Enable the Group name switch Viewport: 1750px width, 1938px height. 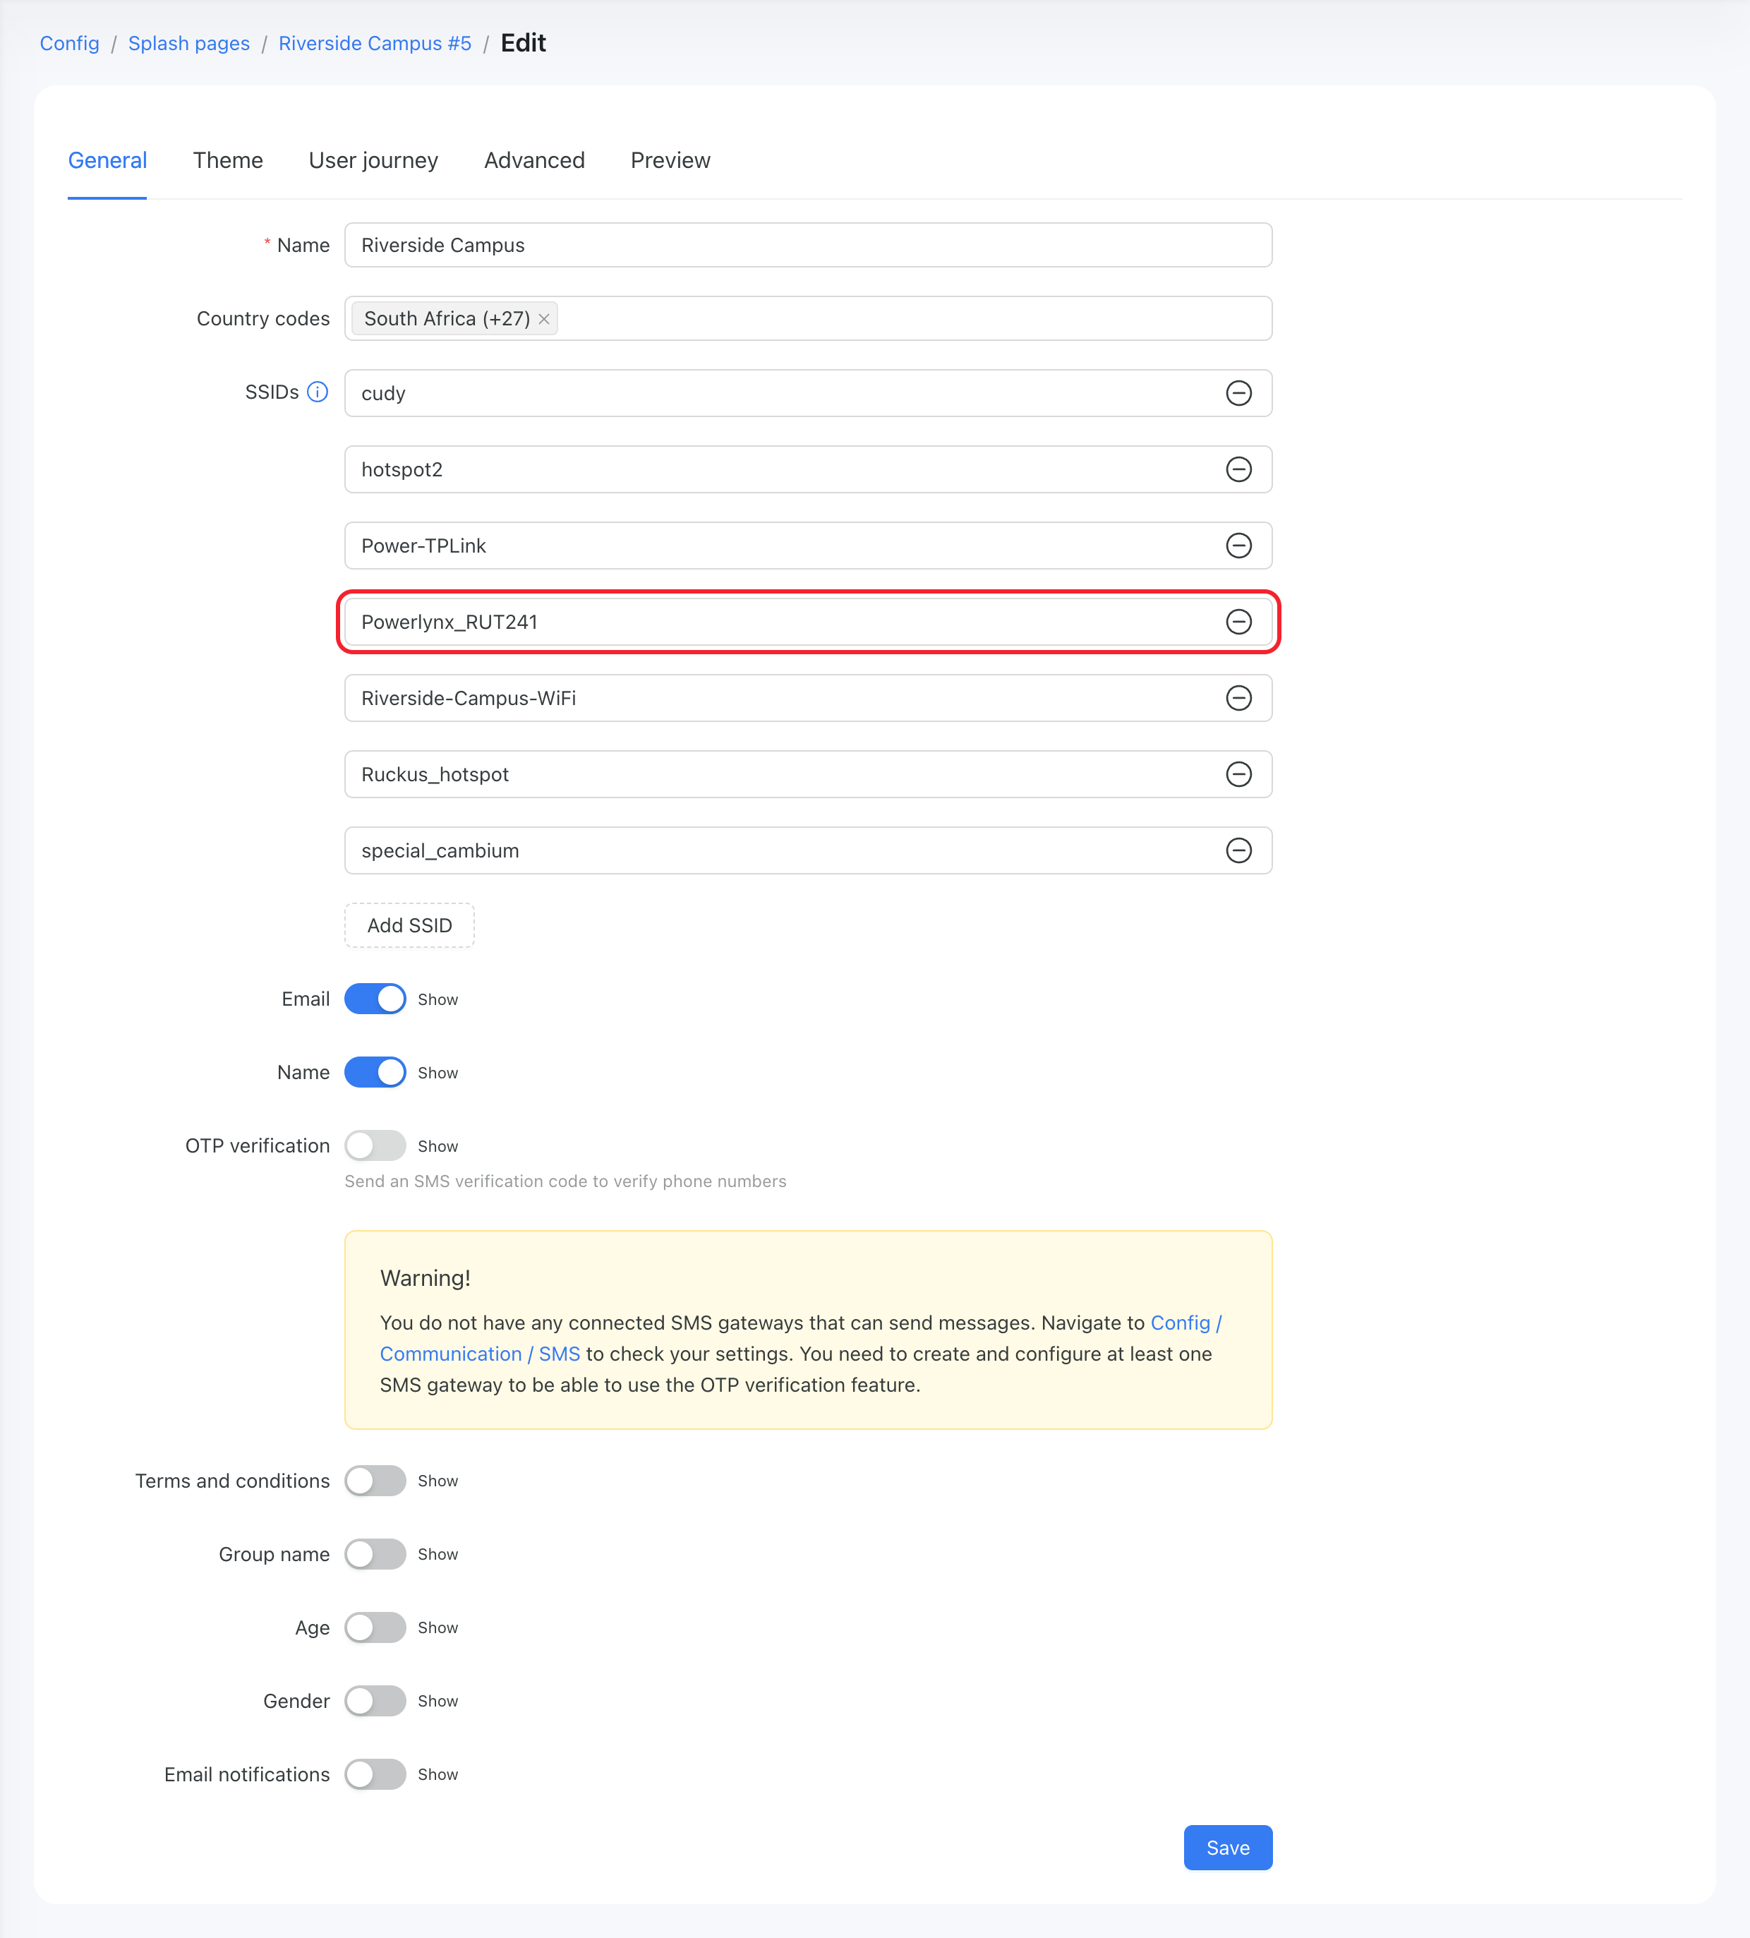pyautogui.click(x=375, y=1555)
